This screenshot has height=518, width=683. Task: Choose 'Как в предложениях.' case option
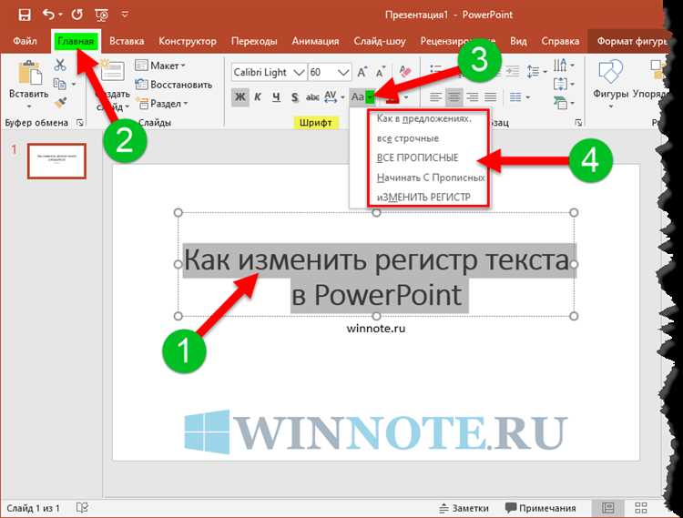[423, 118]
